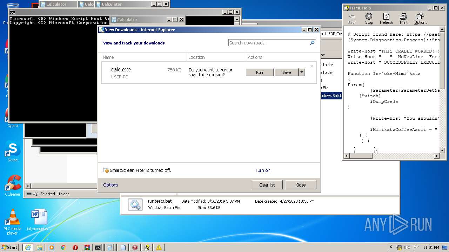Open the WinRAR taskbar button
This screenshot has height=252, width=449.
87,247
